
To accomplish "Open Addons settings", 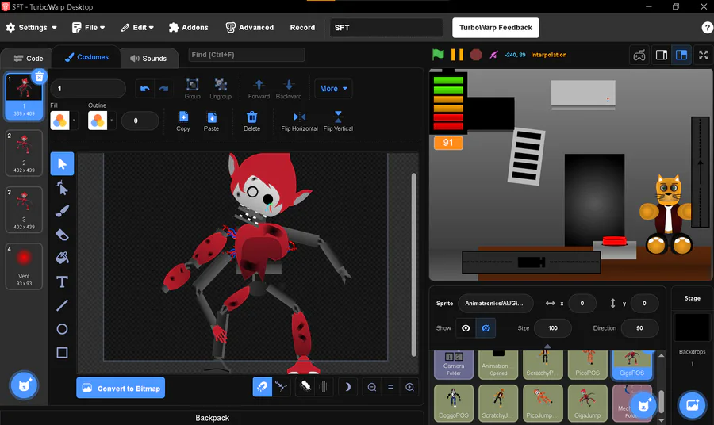I will pos(189,27).
